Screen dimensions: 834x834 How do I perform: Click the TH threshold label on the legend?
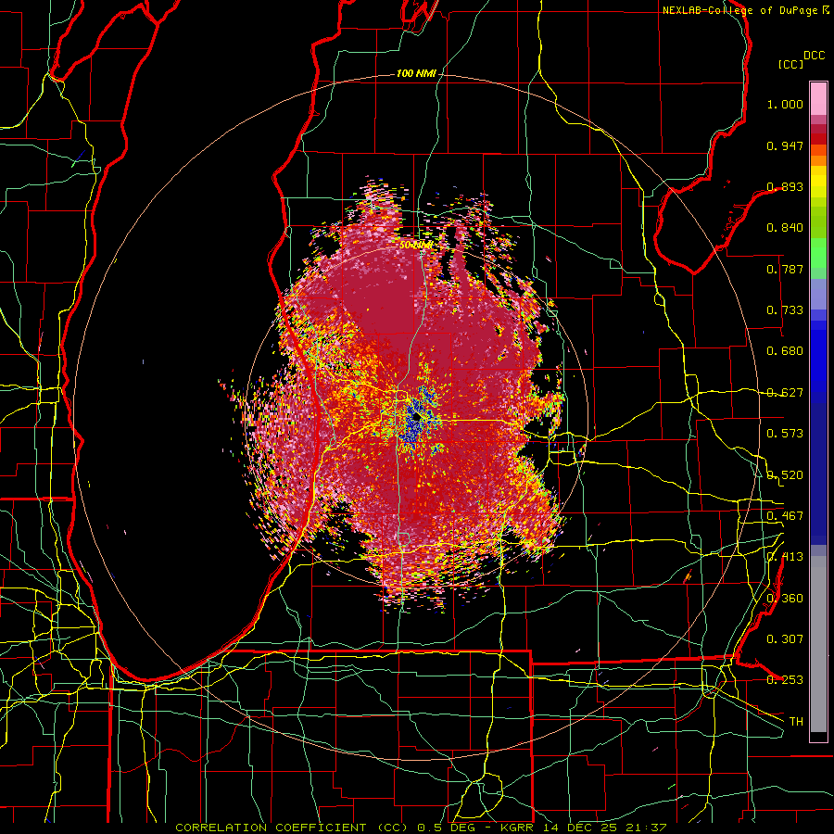pyautogui.click(x=796, y=722)
